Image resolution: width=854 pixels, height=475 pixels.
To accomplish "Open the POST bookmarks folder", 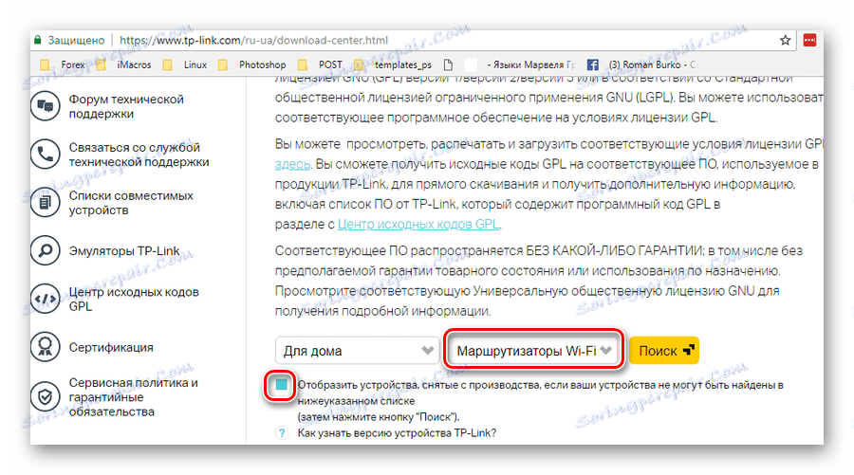I will (321, 64).
